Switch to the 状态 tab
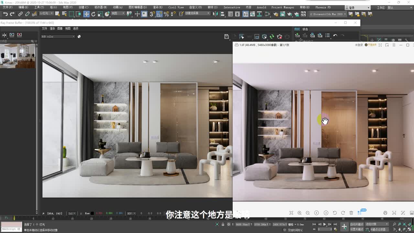This screenshot has width=414, height=233. [305, 29]
